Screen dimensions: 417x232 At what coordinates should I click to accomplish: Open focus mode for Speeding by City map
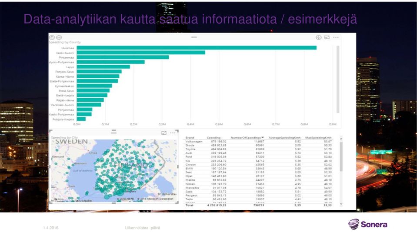tap(164, 133)
